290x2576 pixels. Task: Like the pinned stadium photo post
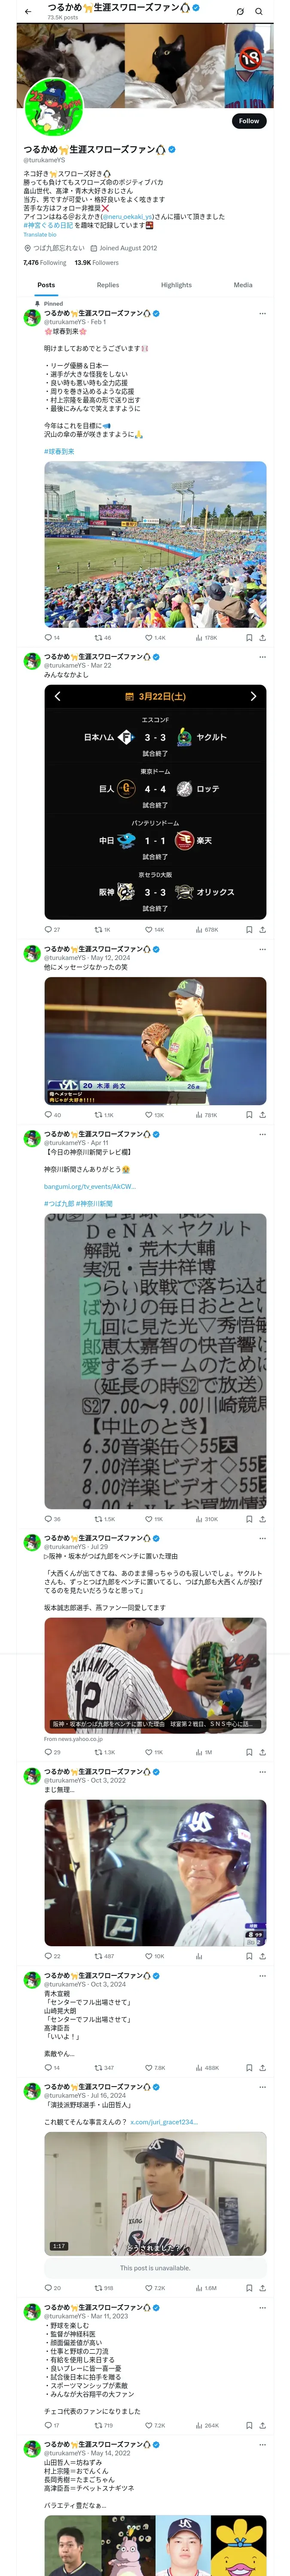point(155,637)
